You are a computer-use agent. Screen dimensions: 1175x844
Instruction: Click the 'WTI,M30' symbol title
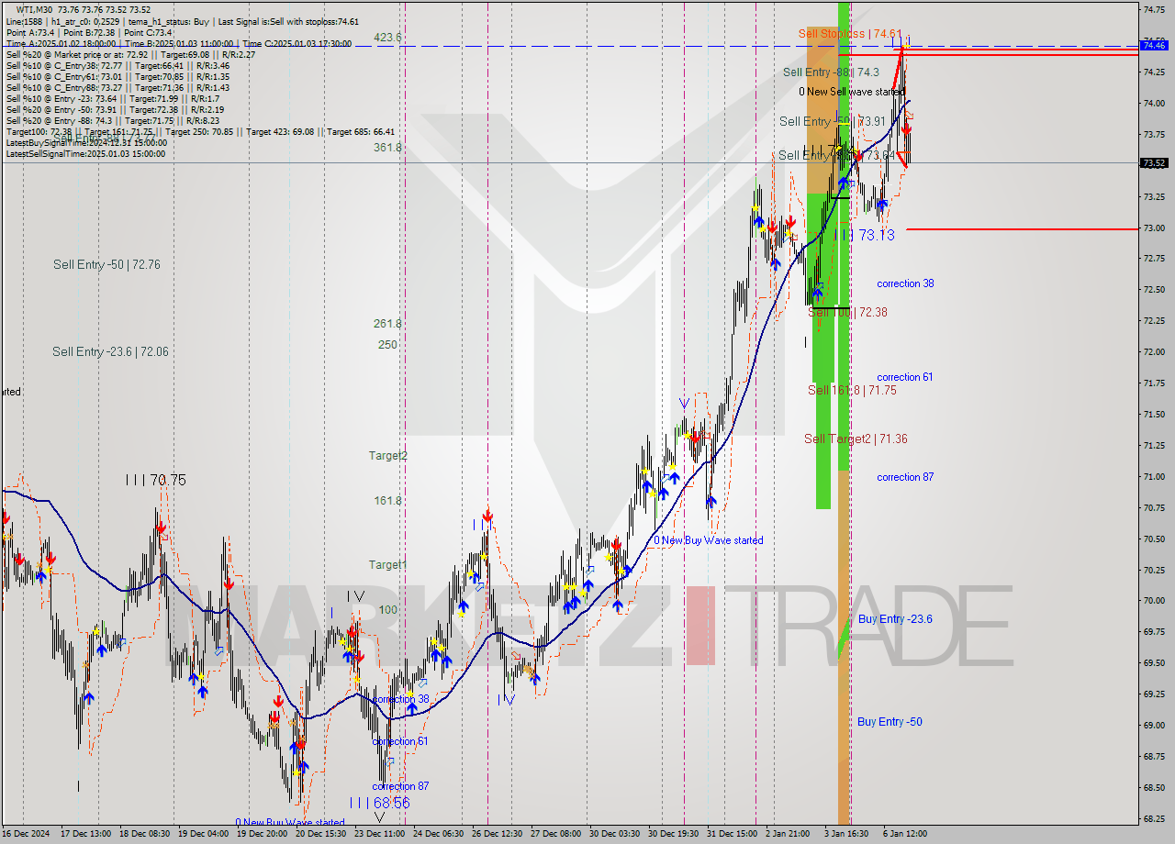34,9
